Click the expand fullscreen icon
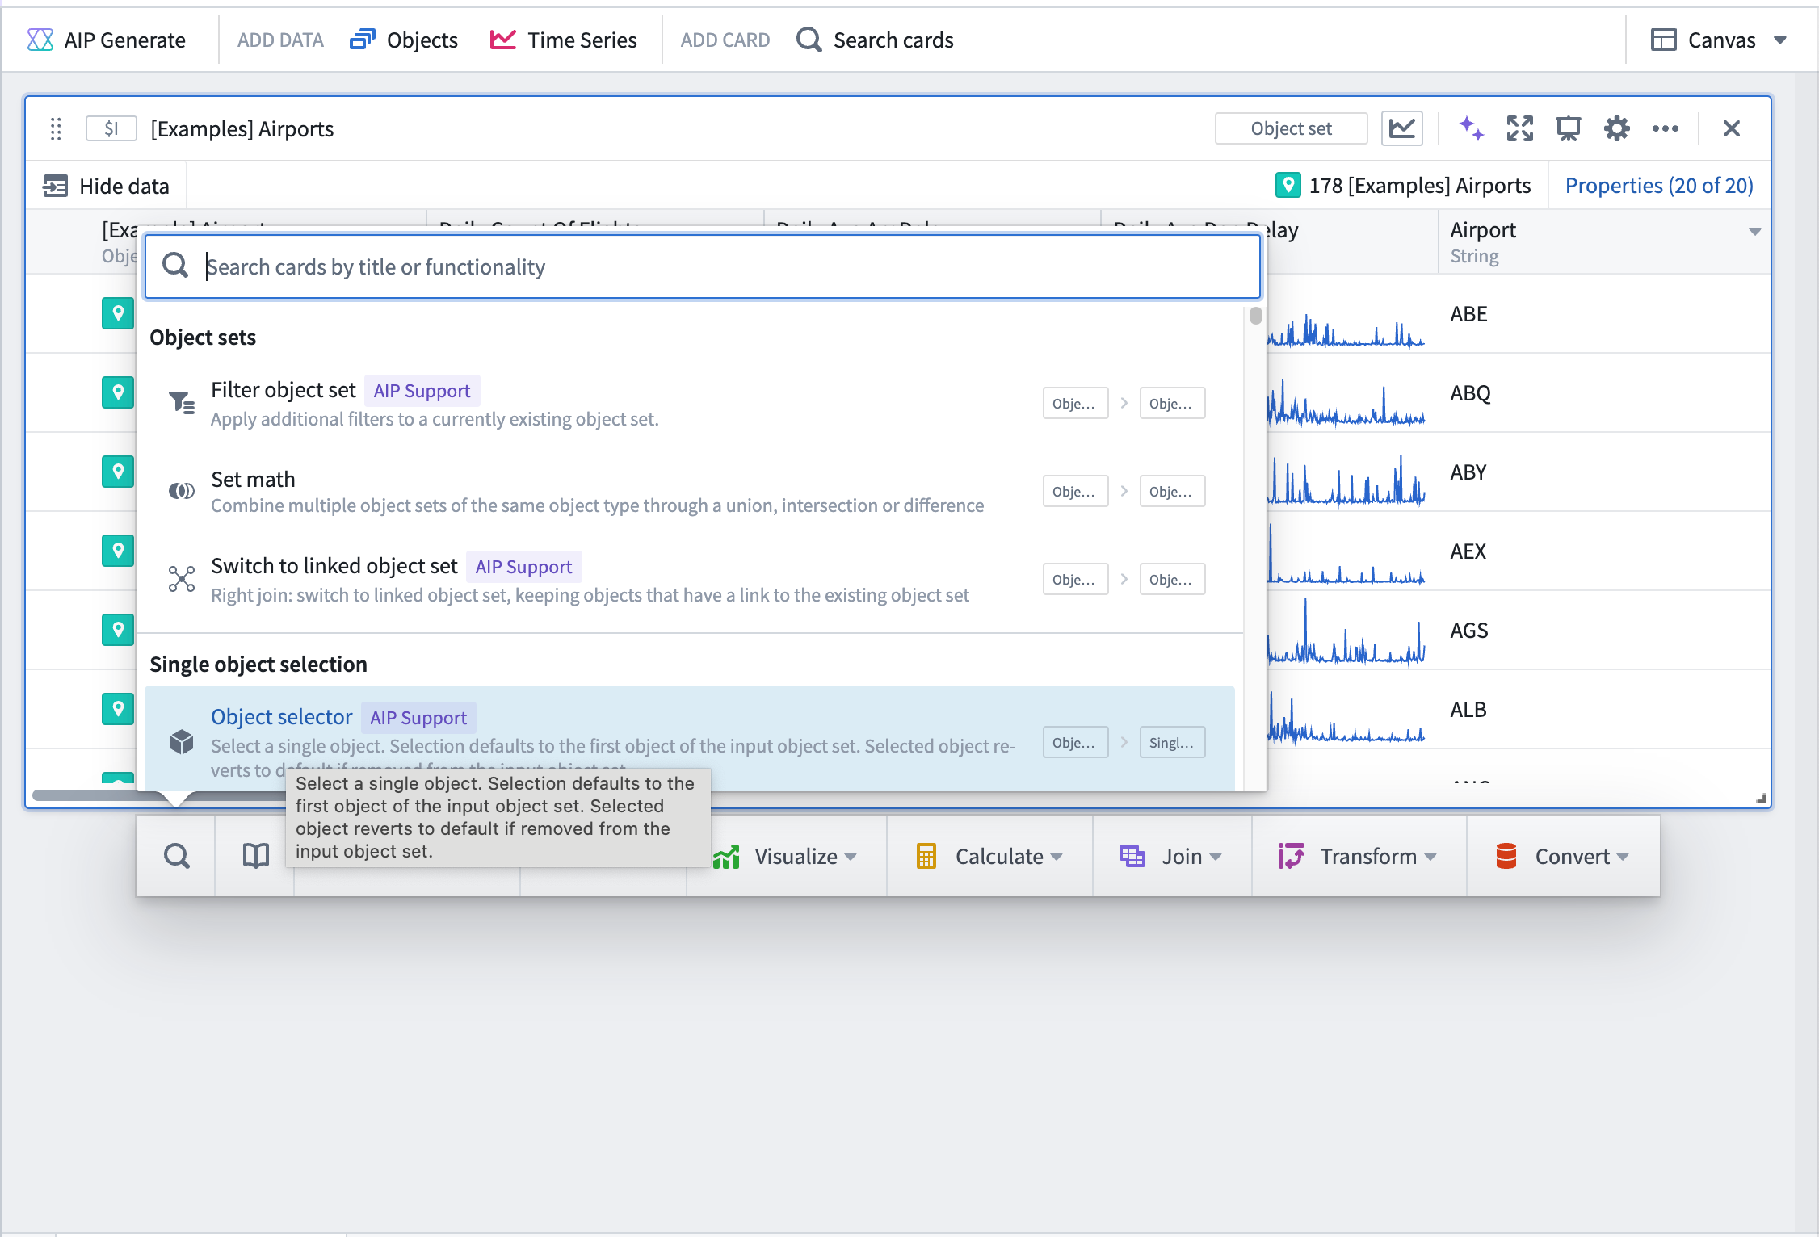This screenshot has width=1819, height=1237. click(x=1518, y=130)
